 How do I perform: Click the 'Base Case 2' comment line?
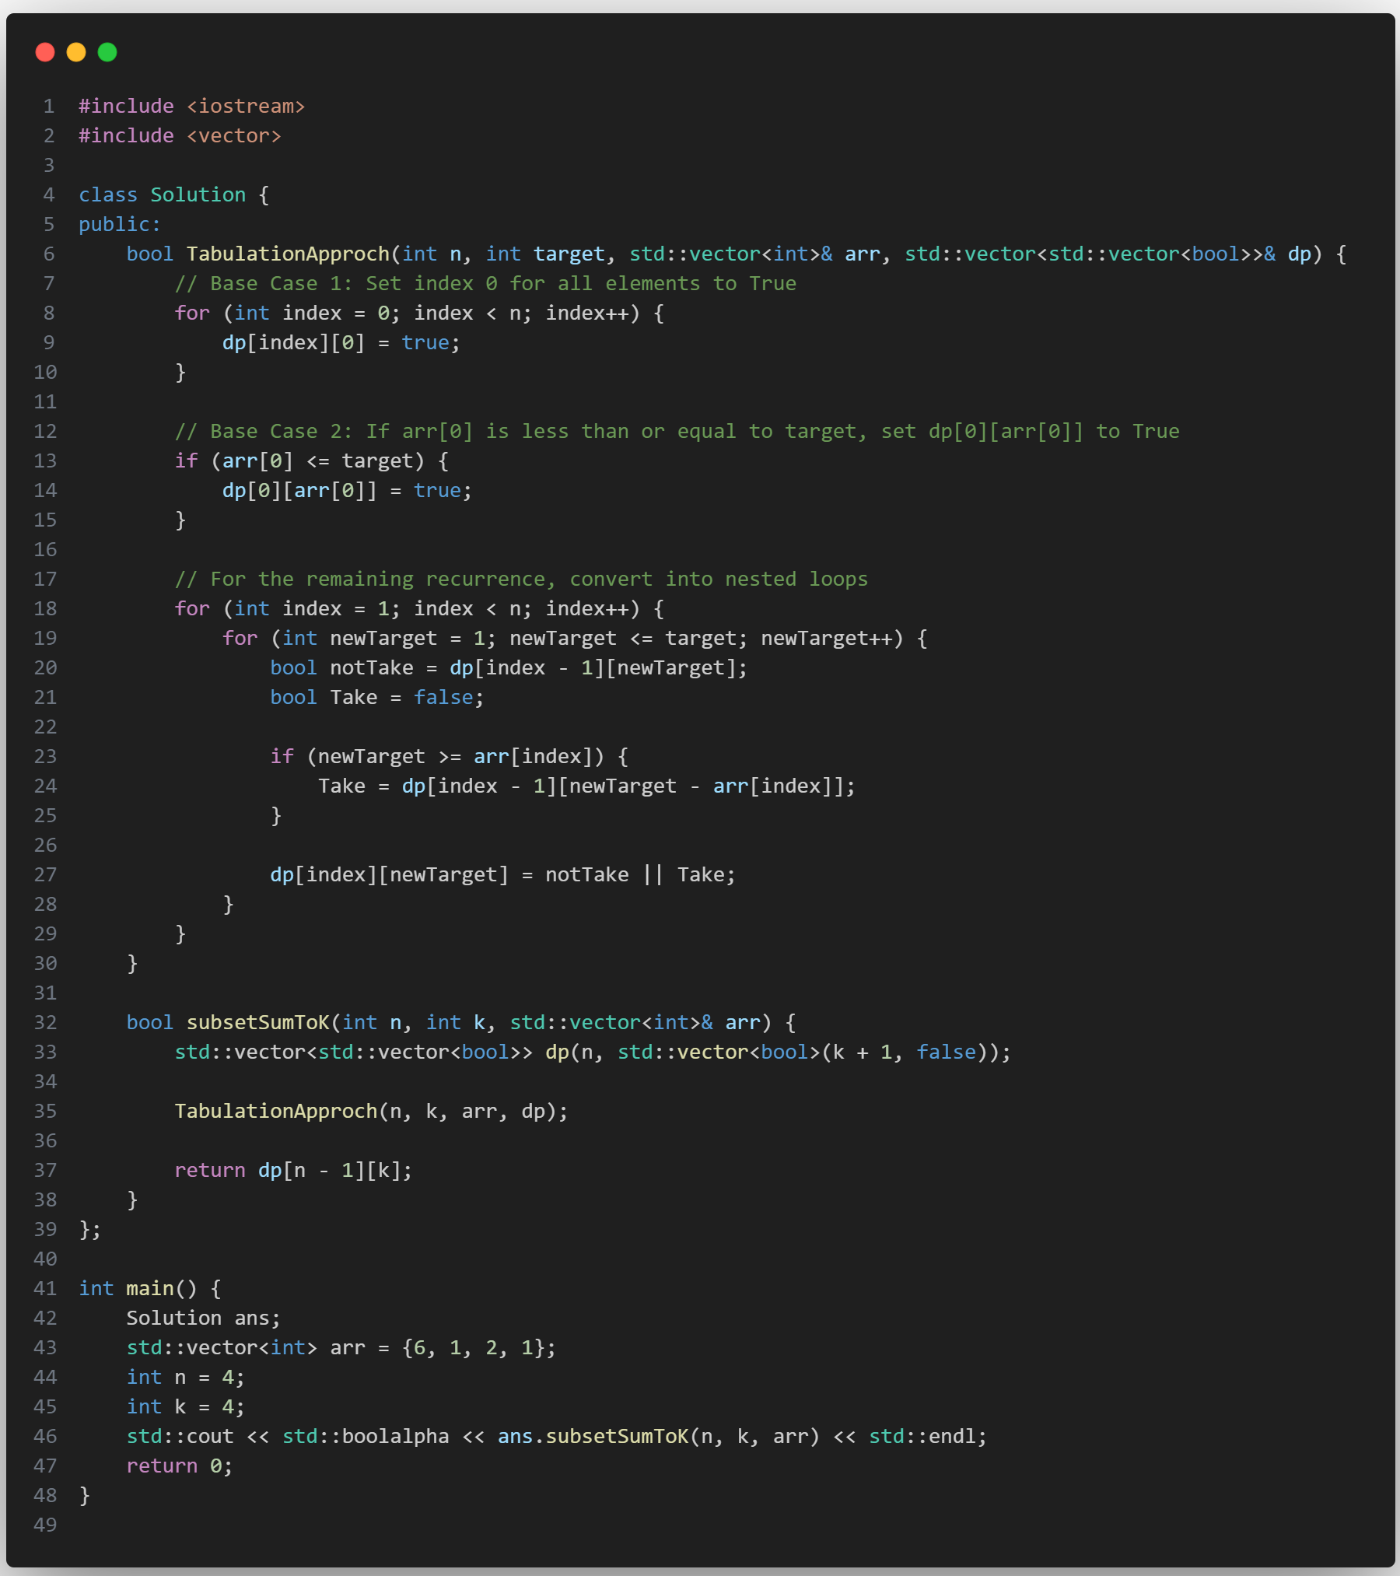[x=677, y=431]
